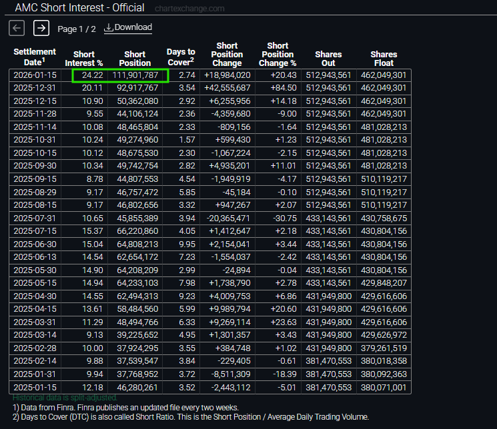
Task: Select the 2025-08-29 date cell
Action: (35, 192)
